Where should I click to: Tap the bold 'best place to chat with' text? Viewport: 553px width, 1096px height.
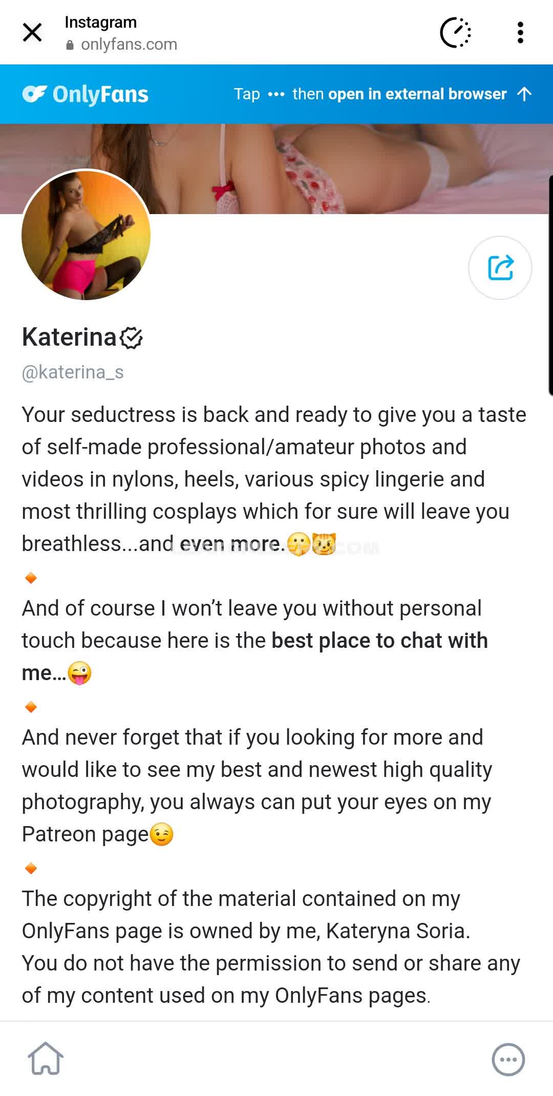[379, 641]
